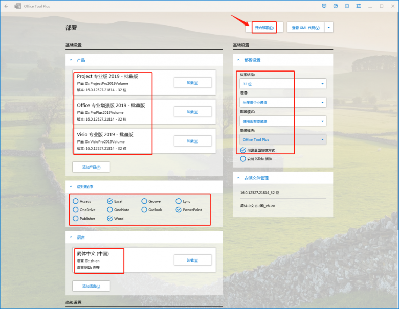Open the about info icon

coord(347,6)
